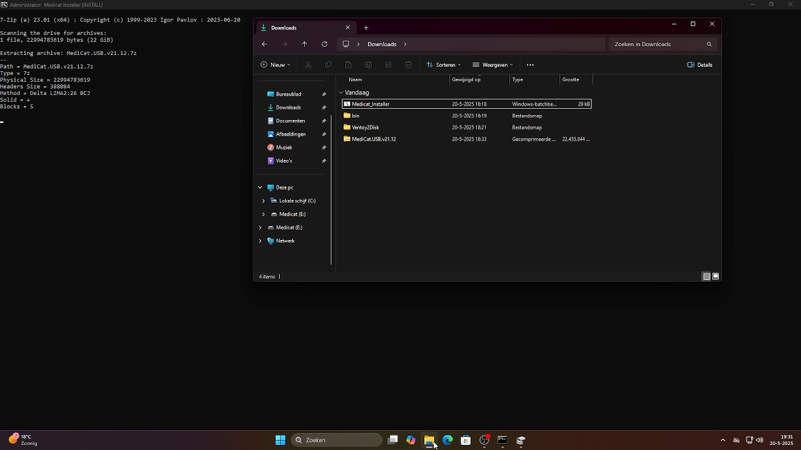Select the Ventoy2Disk folder
Screen dimensions: 801x450
tap(467, 127)
